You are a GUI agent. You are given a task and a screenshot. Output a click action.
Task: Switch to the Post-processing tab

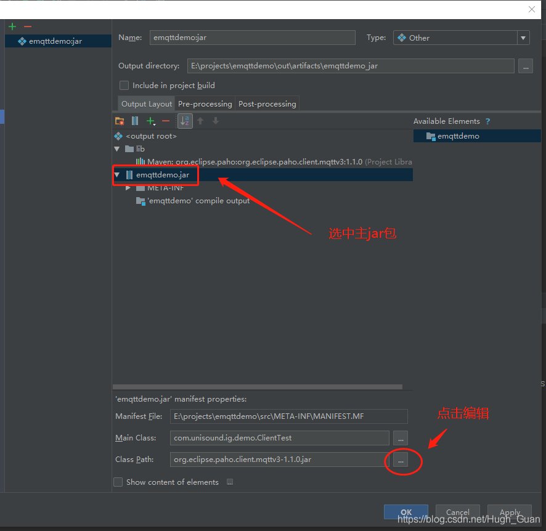tap(267, 104)
